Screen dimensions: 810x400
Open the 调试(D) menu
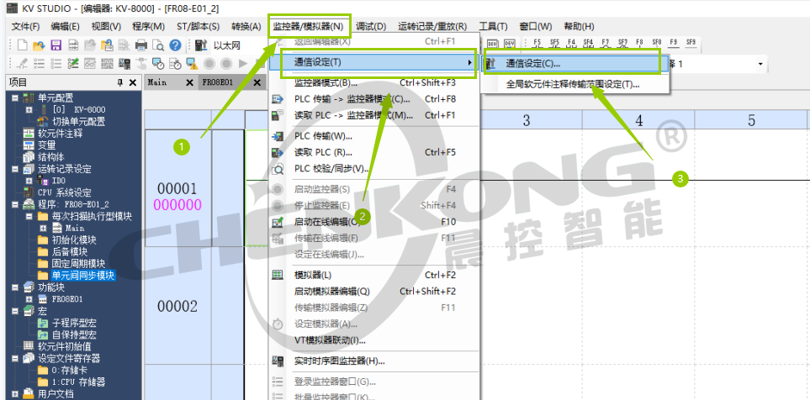pyautogui.click(x=370, y=27)
